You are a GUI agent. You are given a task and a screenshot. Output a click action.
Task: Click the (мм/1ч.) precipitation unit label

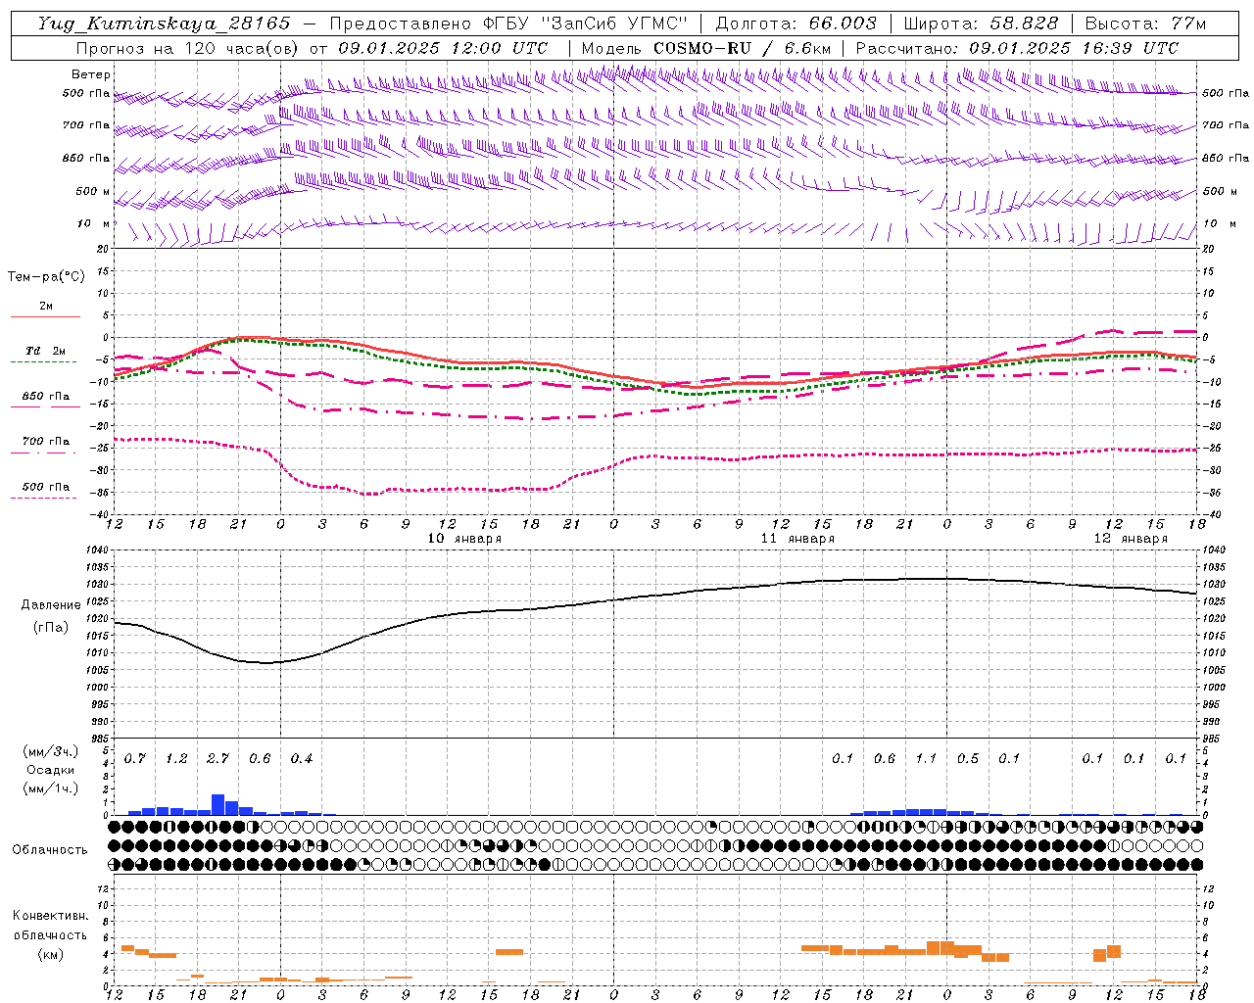click(50, 788)
